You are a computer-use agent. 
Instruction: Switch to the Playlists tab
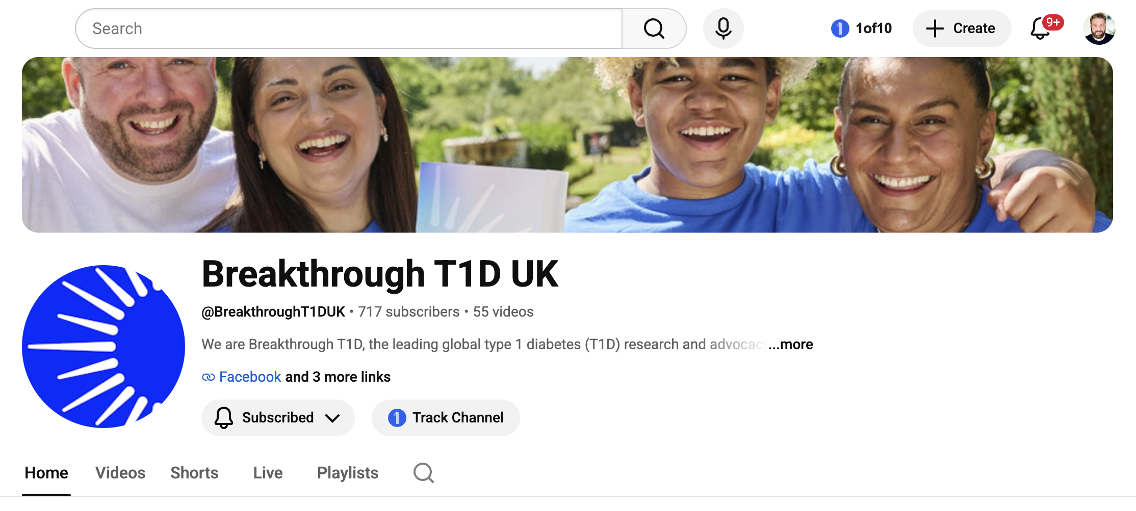348,473
